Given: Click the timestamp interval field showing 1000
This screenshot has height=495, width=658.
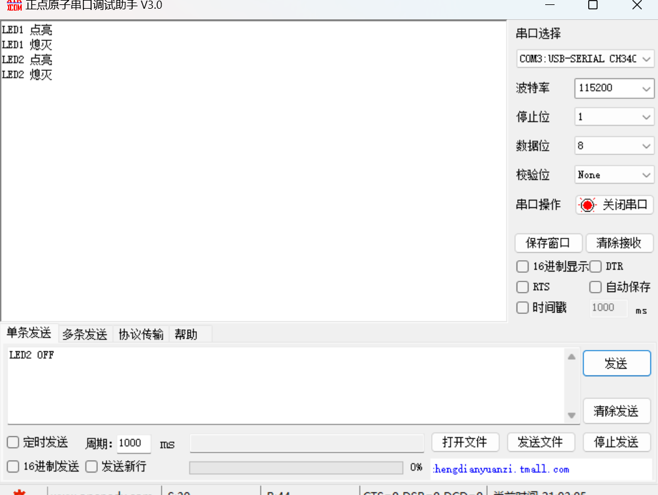Looking at the screenshot, I should click(x=609, y=308).
